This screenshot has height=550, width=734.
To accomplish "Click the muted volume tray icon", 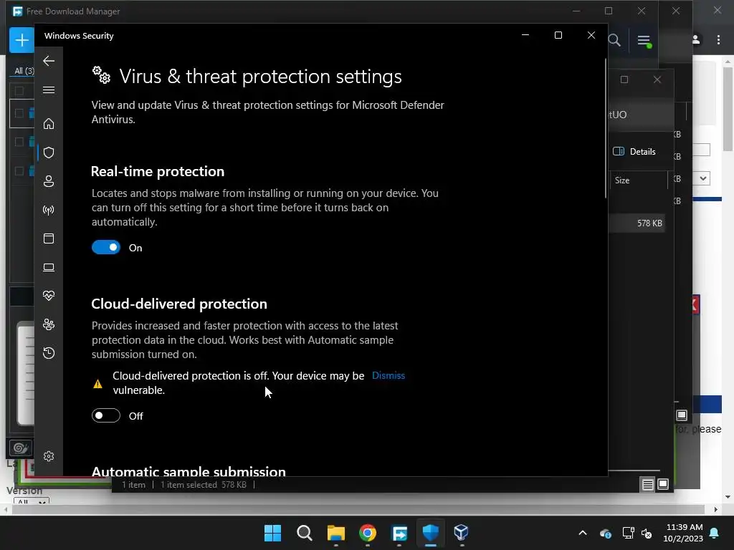I will coord(647,533).
